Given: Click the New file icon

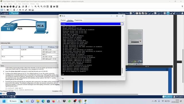Looking at the screenshot, I should (2, 7).
